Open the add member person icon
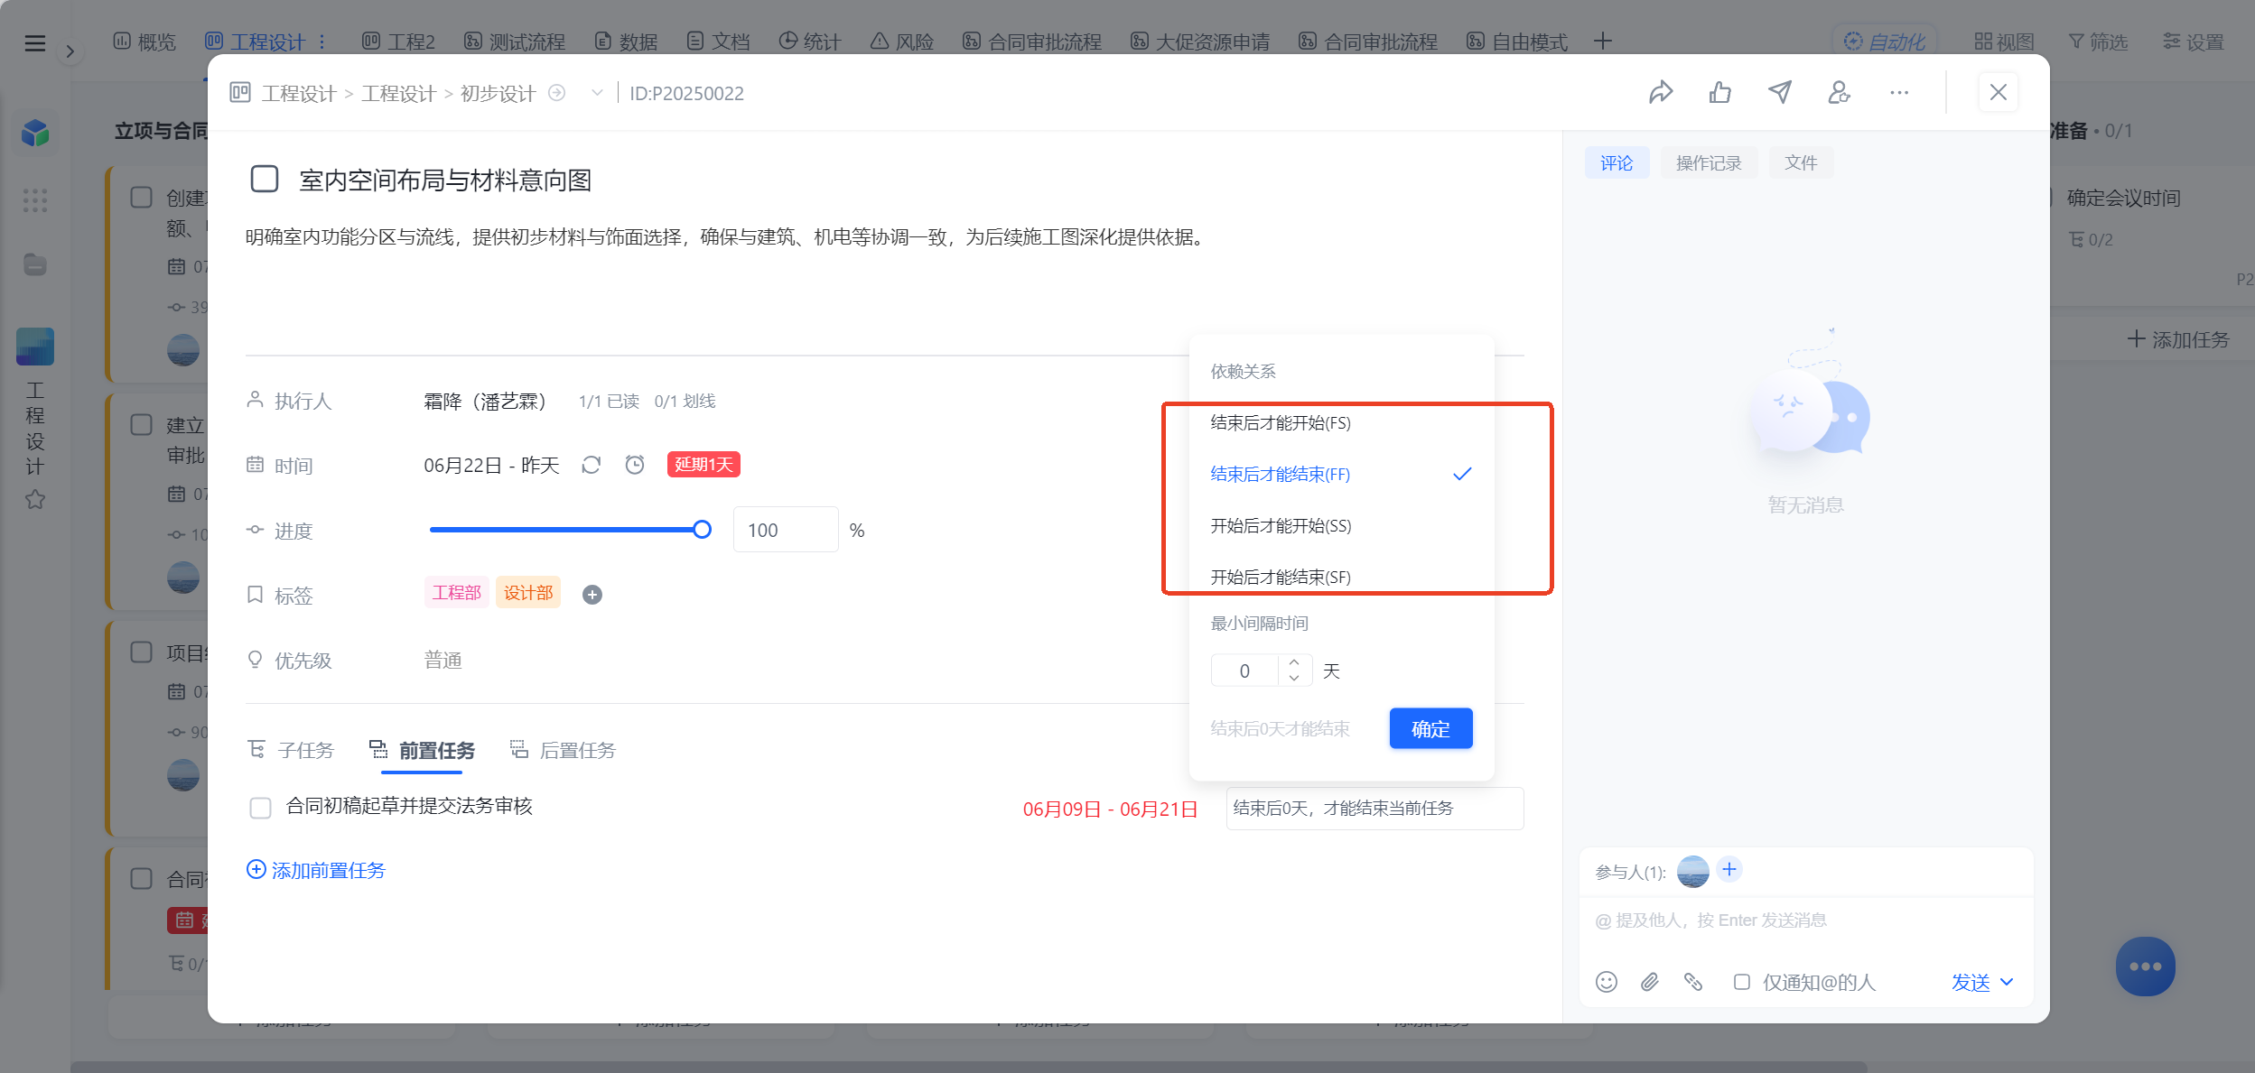Viewport: 2255px width, 1073px height. pos(1840,92)
